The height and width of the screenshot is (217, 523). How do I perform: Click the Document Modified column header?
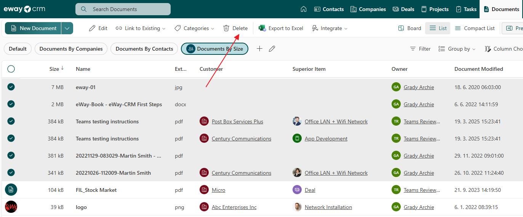[x=479, y=69]
